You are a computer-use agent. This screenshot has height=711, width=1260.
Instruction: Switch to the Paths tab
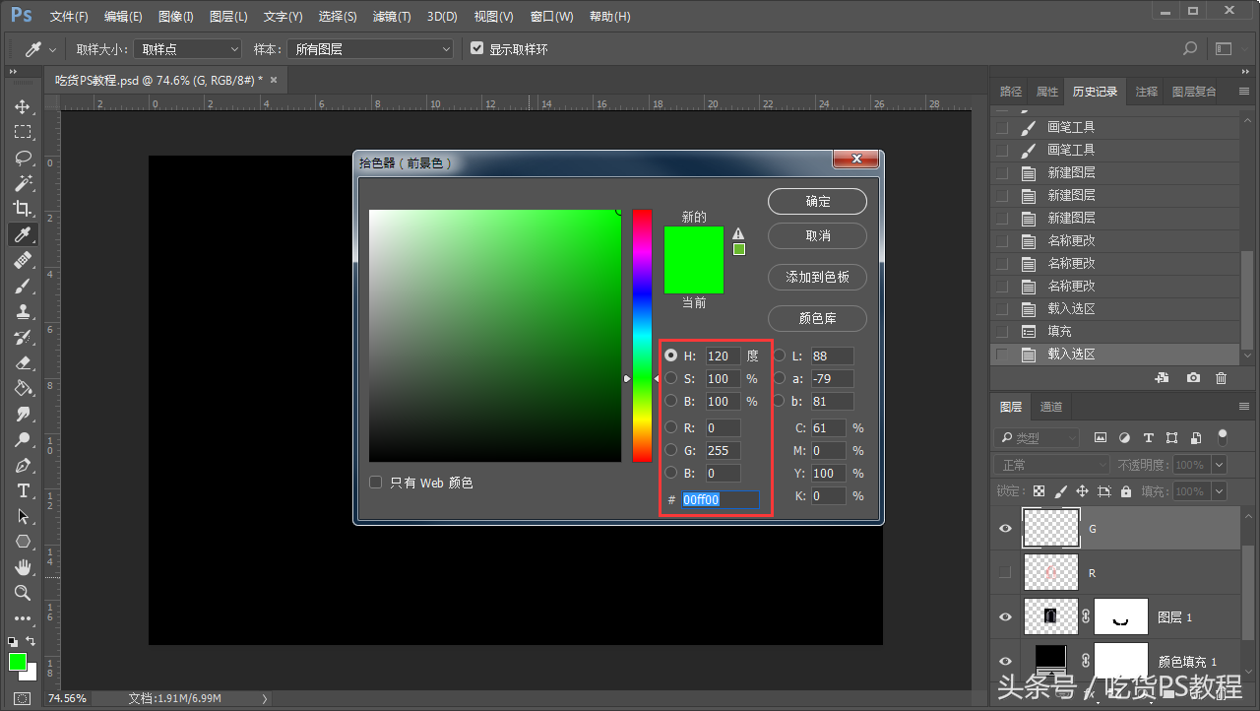click(x=1011, y=92)
